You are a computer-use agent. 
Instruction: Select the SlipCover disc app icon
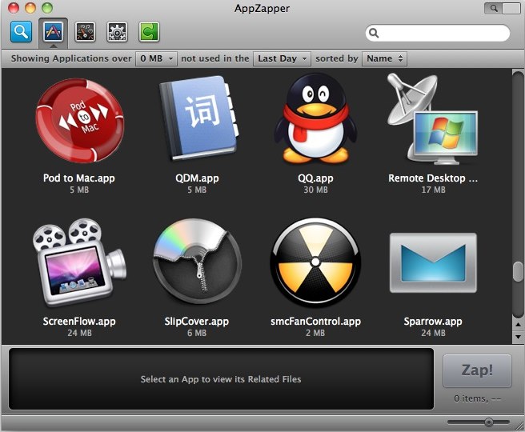[198, 262]
